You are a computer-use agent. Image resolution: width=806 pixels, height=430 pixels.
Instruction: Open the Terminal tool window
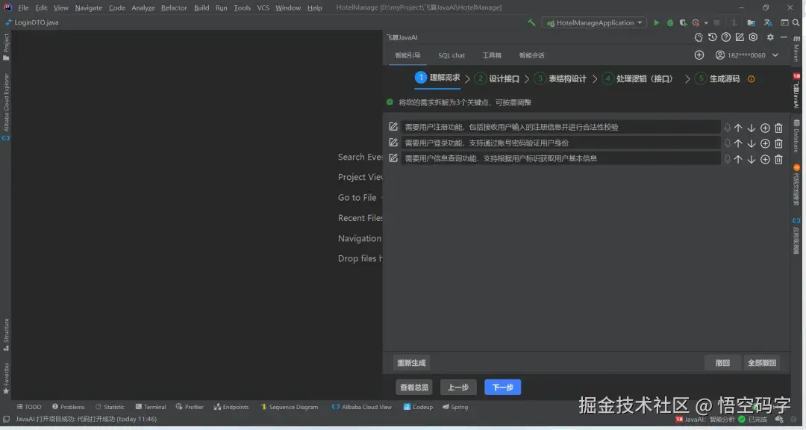[x=151, y=407]
